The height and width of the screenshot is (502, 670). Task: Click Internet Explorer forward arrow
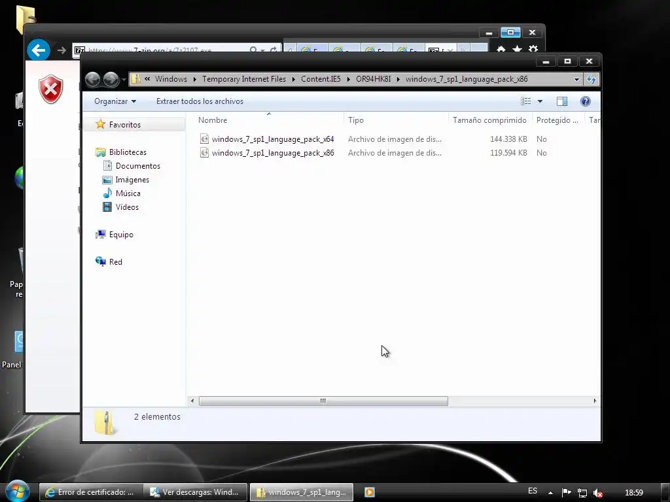pyautogui.click(x=62, y=50)
